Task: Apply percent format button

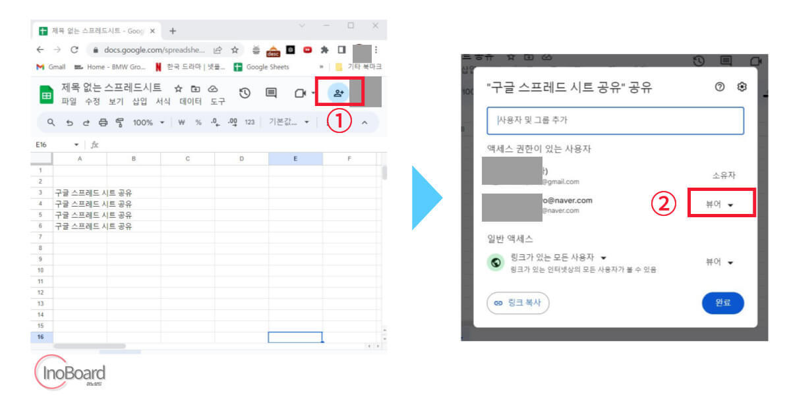Action: pyautogui.click(x=198, y=122)
